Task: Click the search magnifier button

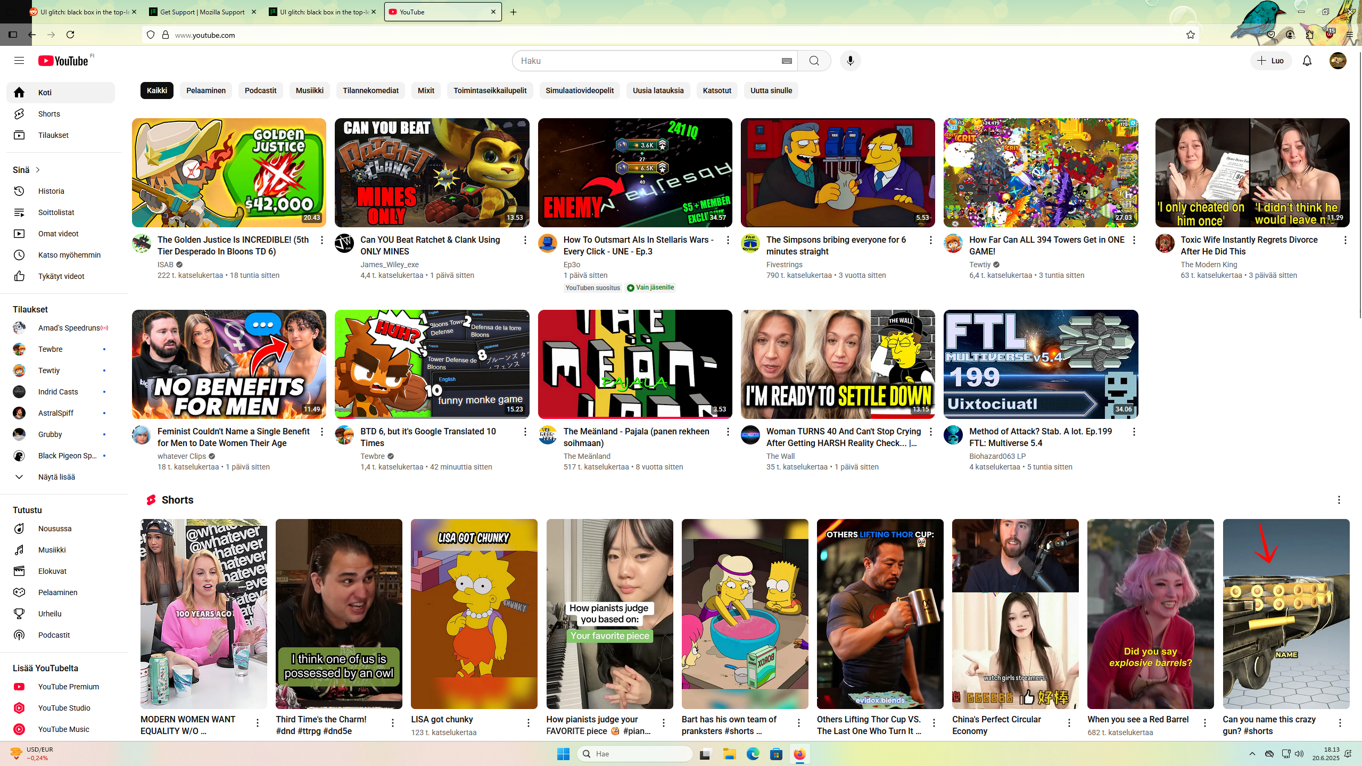Action: coord(814,61)
